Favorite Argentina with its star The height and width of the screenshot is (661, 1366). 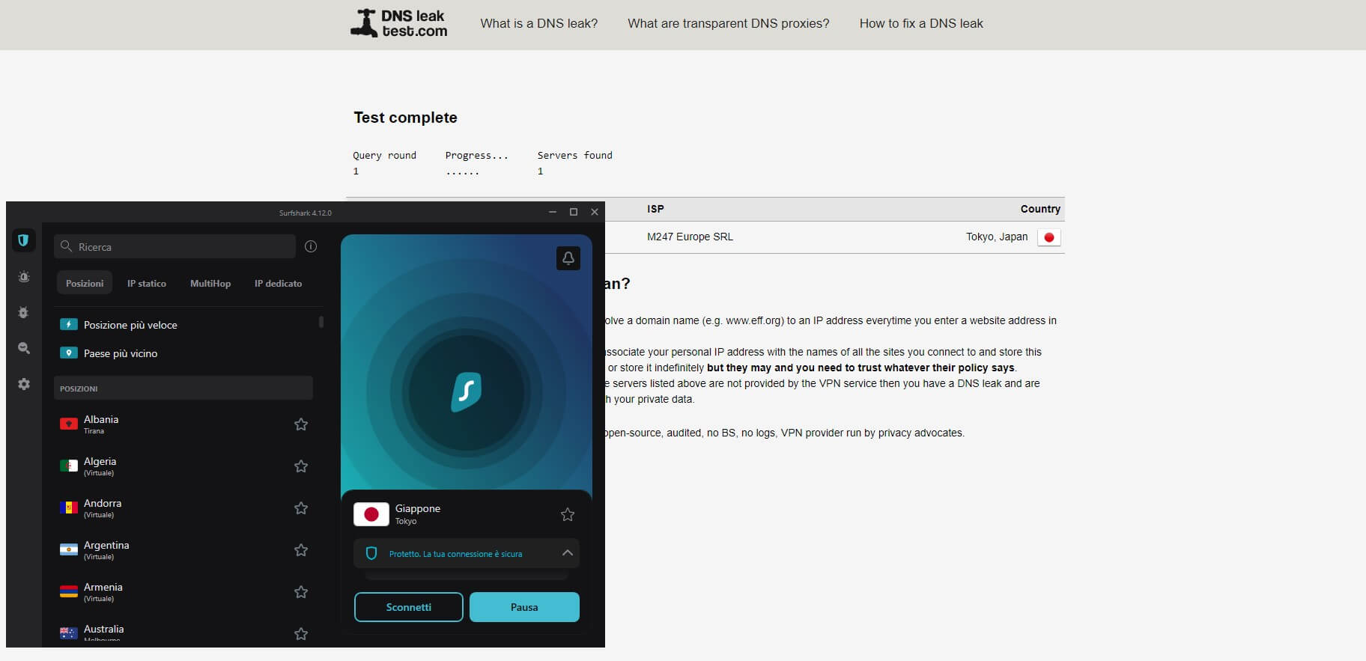coord(301,550)
